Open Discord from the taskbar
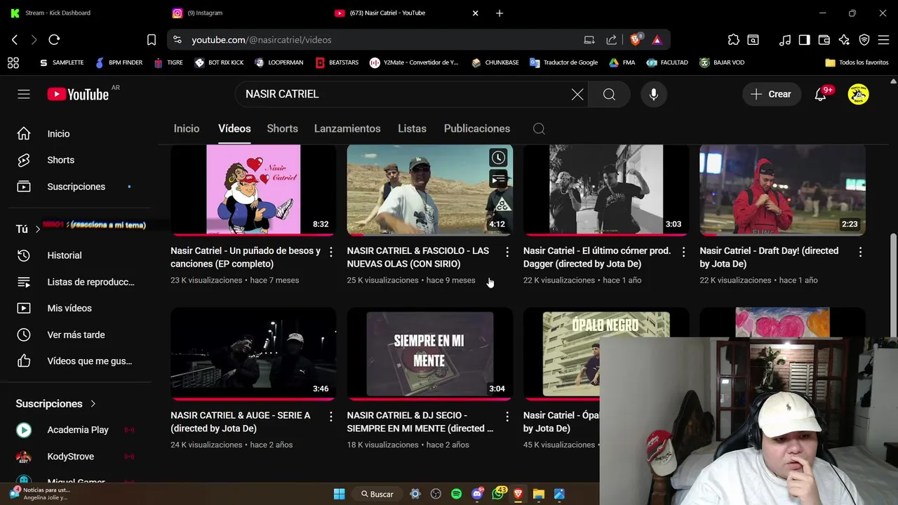 (x=478, y=494)
